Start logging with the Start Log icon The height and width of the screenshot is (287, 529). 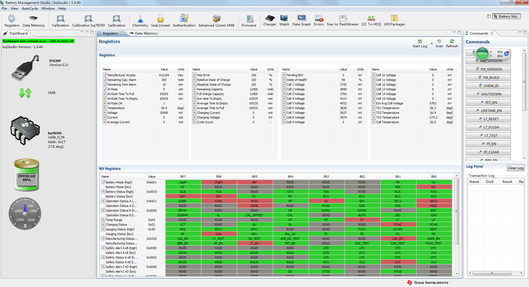(x=420, y=41)
